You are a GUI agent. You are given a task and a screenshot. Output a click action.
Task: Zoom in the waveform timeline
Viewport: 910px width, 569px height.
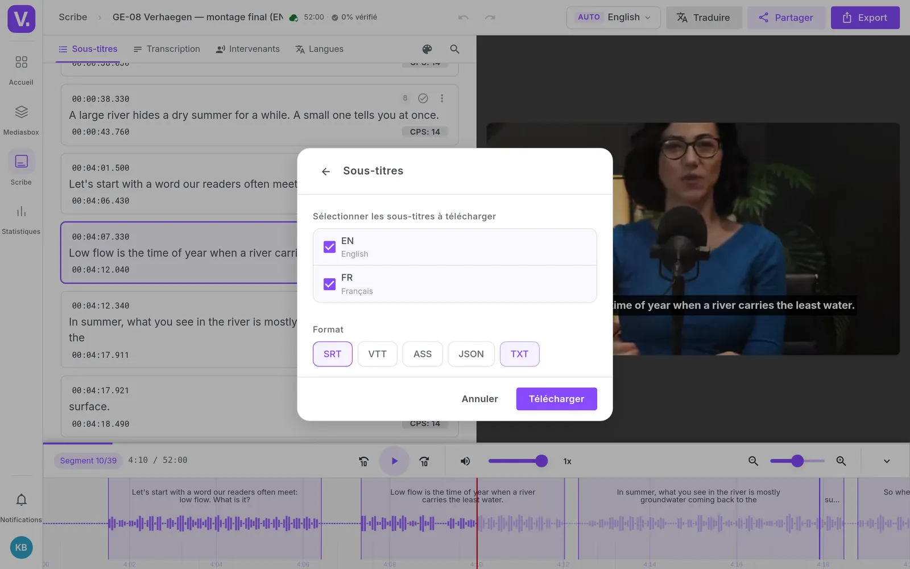841,461
